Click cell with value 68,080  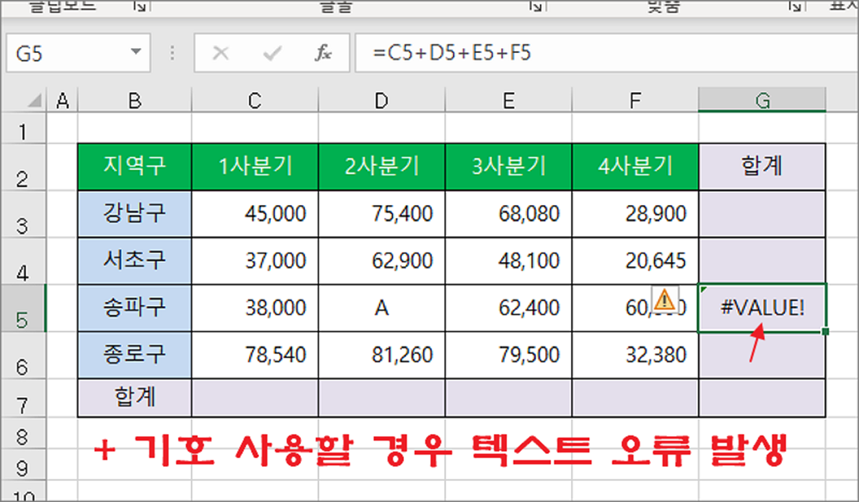click(x=509, y=214)
